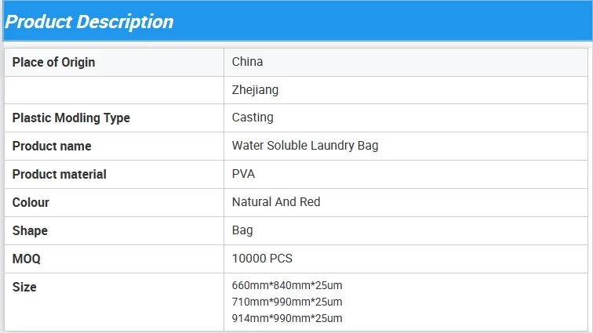Click the Shape row label

click(x=30, y=231)
